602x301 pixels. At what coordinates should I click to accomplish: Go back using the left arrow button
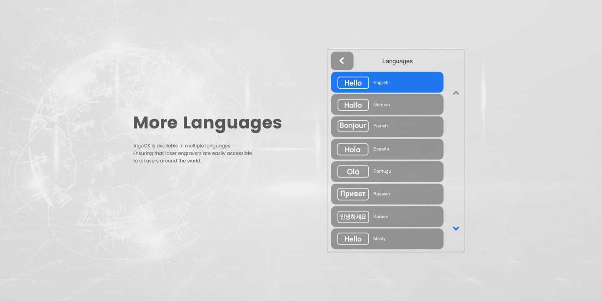pyautogui.click(x=342, y=61)
